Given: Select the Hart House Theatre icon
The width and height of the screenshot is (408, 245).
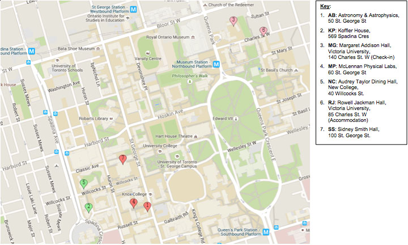Looking at the screenshot, I should (195, 137).
